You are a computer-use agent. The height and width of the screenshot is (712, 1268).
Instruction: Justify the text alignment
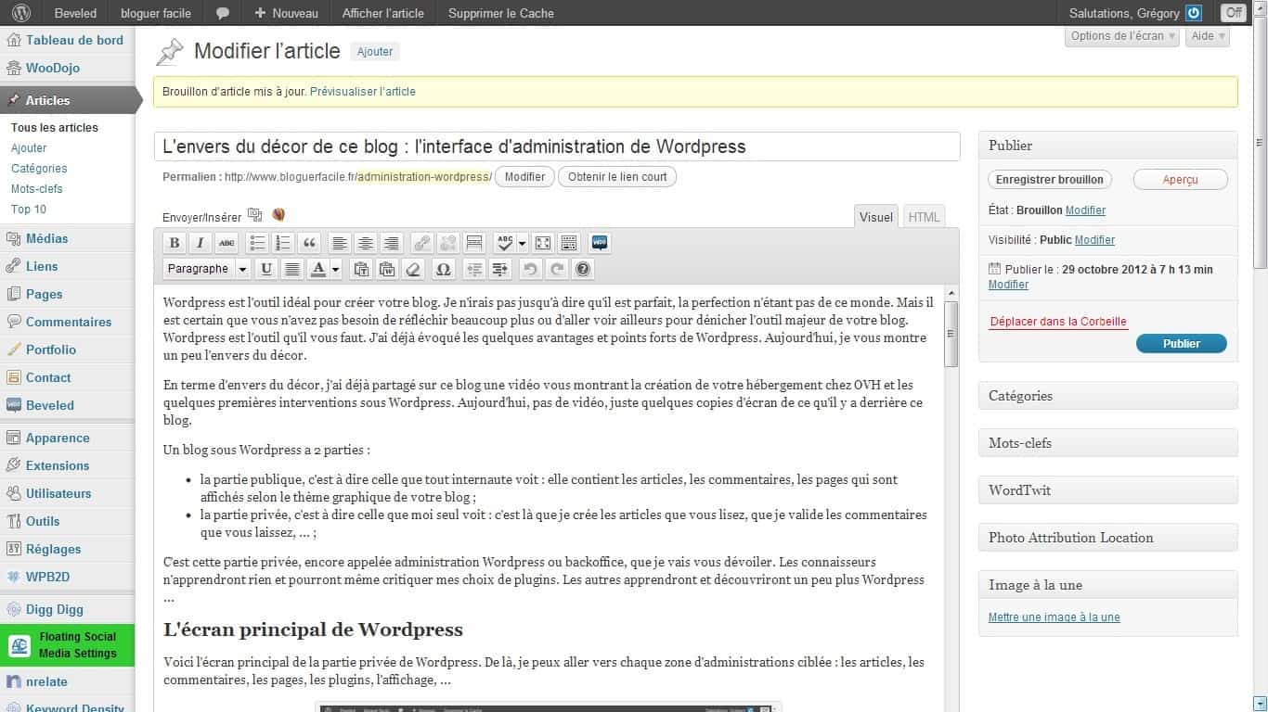click(292, 269)
